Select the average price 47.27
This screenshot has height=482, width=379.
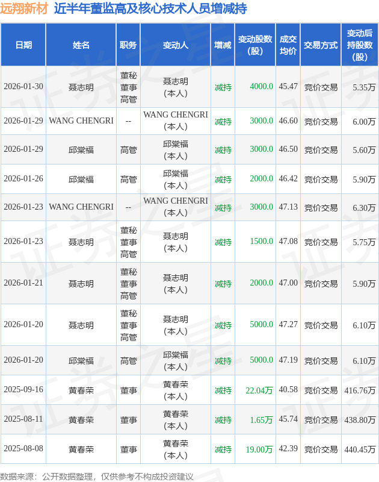coord(288,324)
